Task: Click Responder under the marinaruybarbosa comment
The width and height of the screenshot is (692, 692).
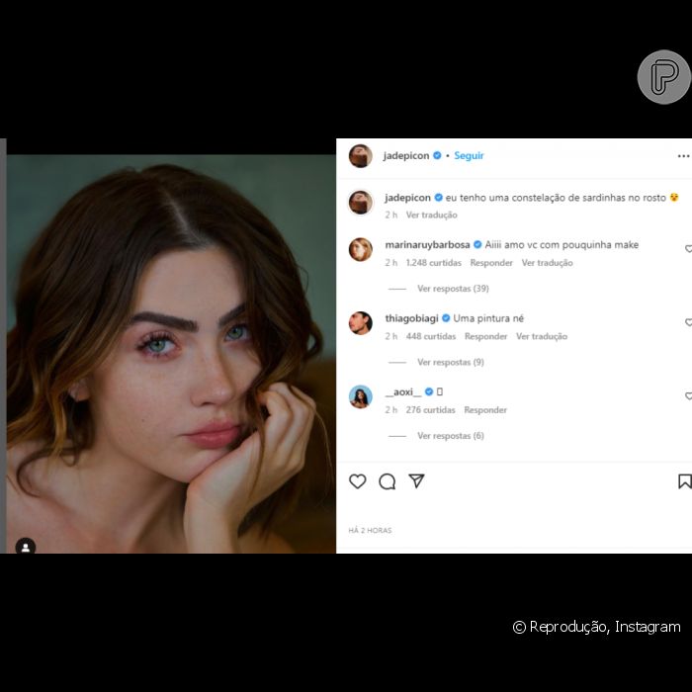Action: (x=491, y=263)
